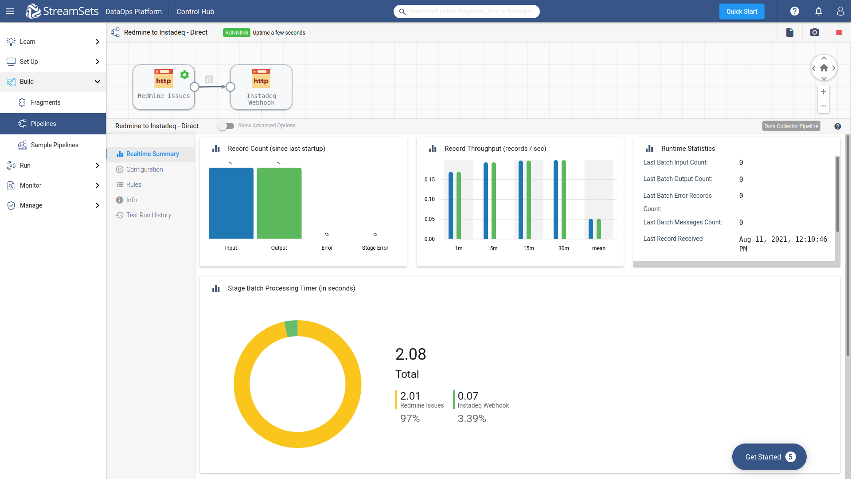This screenshot has width=851, height=479.
Task: Pan the canvas right with the arrow
Action: [834, 68]
